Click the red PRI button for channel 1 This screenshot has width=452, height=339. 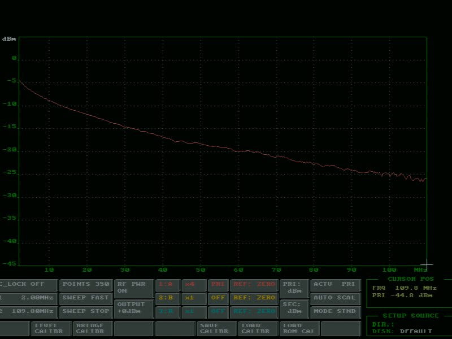[218, 284]
